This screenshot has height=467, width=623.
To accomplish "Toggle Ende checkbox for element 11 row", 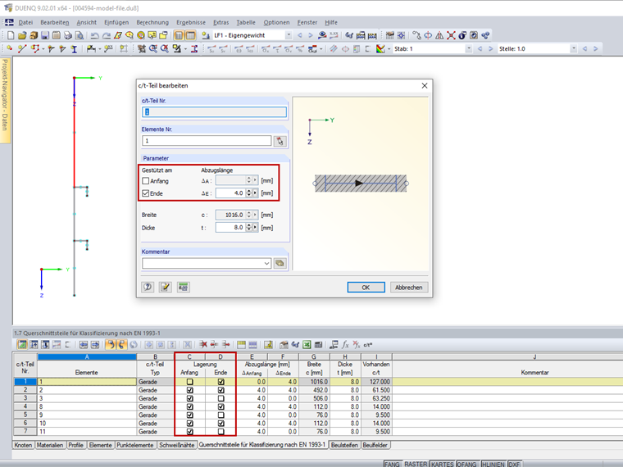I will point(221,432).
